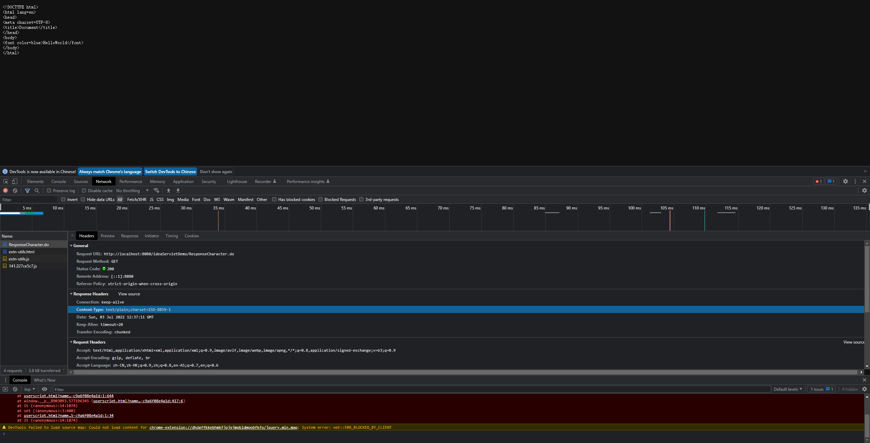Check Has blocked cookies checkbox

pyautogui.click(x=274, y=200)
